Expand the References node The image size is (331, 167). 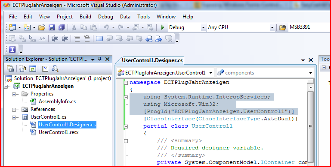coord(14,110)
